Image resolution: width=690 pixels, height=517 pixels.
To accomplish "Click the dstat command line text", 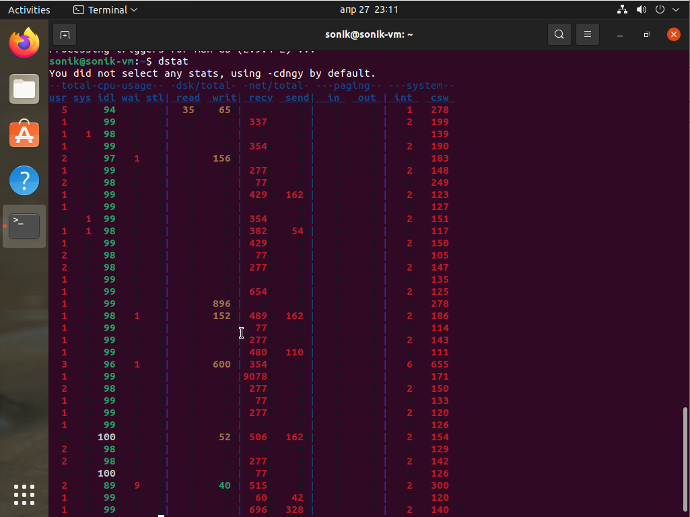I will pyautogui.click(x=173, y=61).
